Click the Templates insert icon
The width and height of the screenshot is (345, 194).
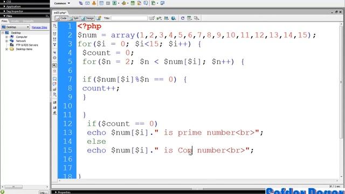[x=153, y=3]
